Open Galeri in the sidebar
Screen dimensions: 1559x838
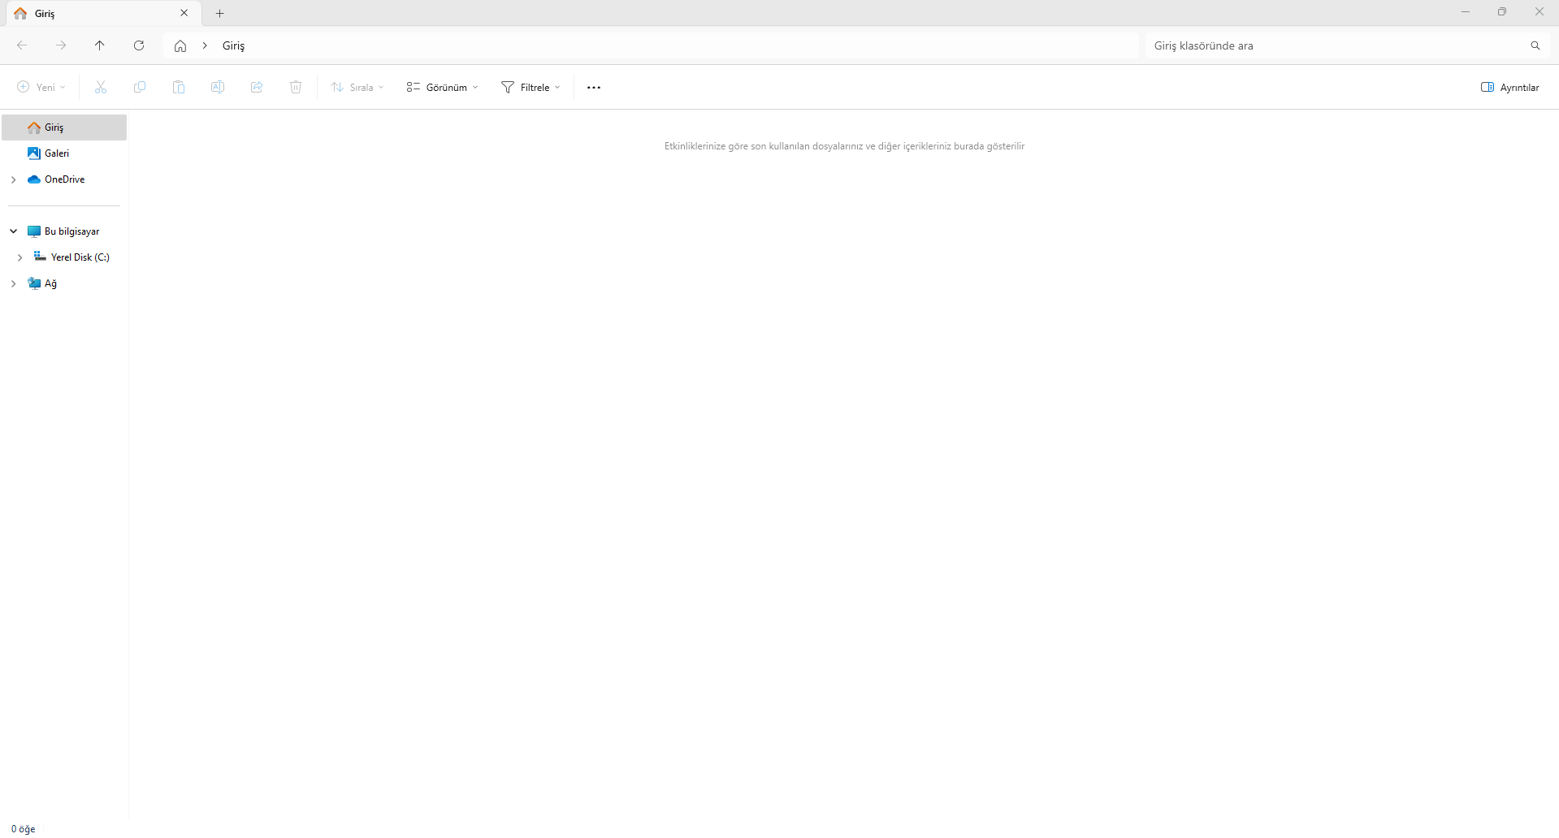point(64,153)
